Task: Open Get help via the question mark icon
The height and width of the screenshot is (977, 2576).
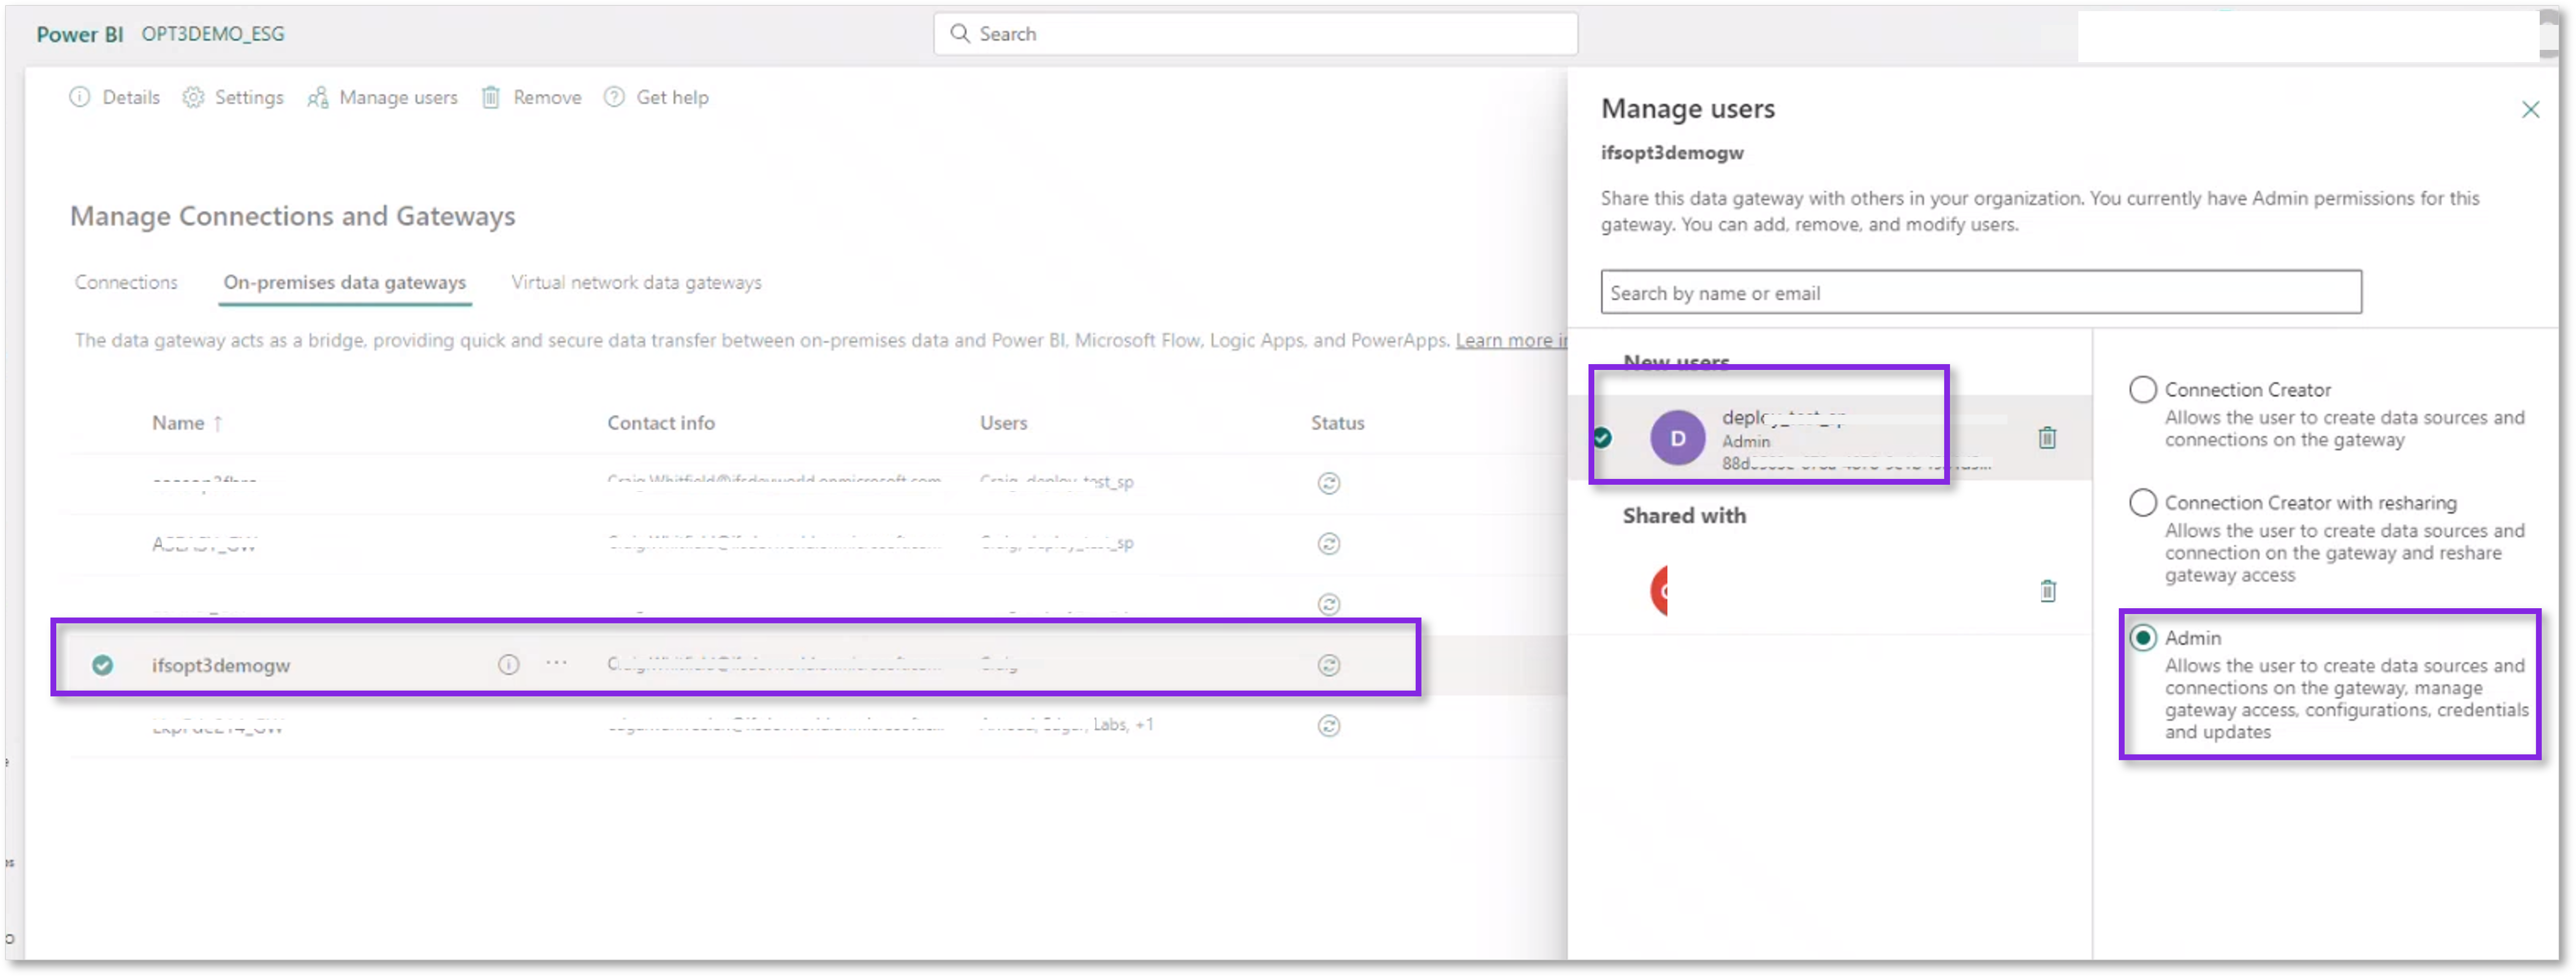Action: coord(613,97)
